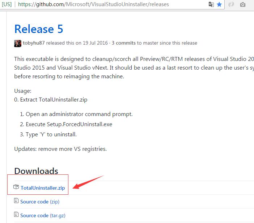The image size is (254, 223).
Task: Click the '19 Jul 2016' release date
Action: [95, 43]
